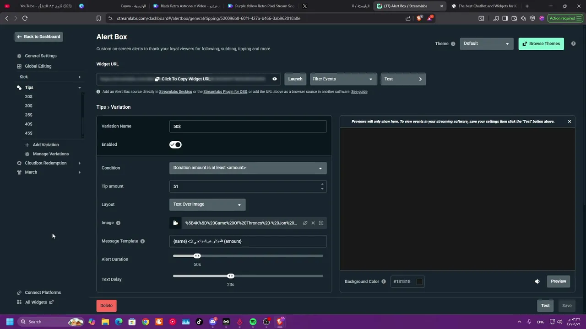Click the Preview button
Viewport: 586px width, 329px height.
(x=559, y=281)
